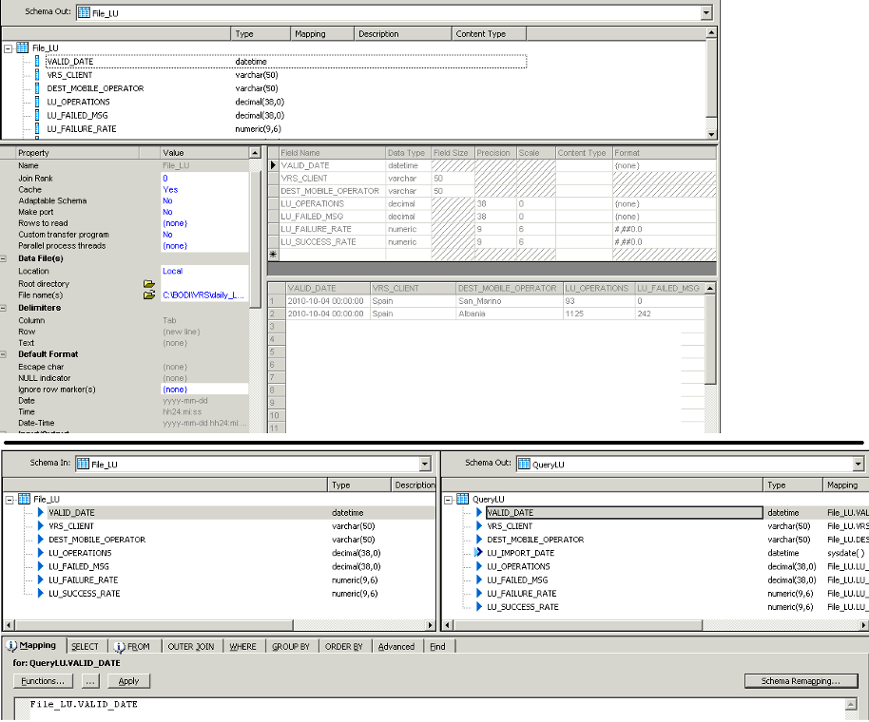The image size is (869, 722).
Task: Click the 'San_Marino' cell in the data preview
Action: point(509,301)
